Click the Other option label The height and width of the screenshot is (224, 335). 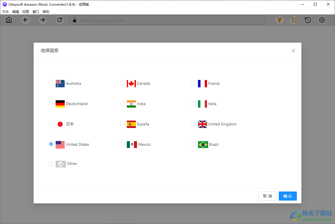pyautogui.click(x=72, y=164)
